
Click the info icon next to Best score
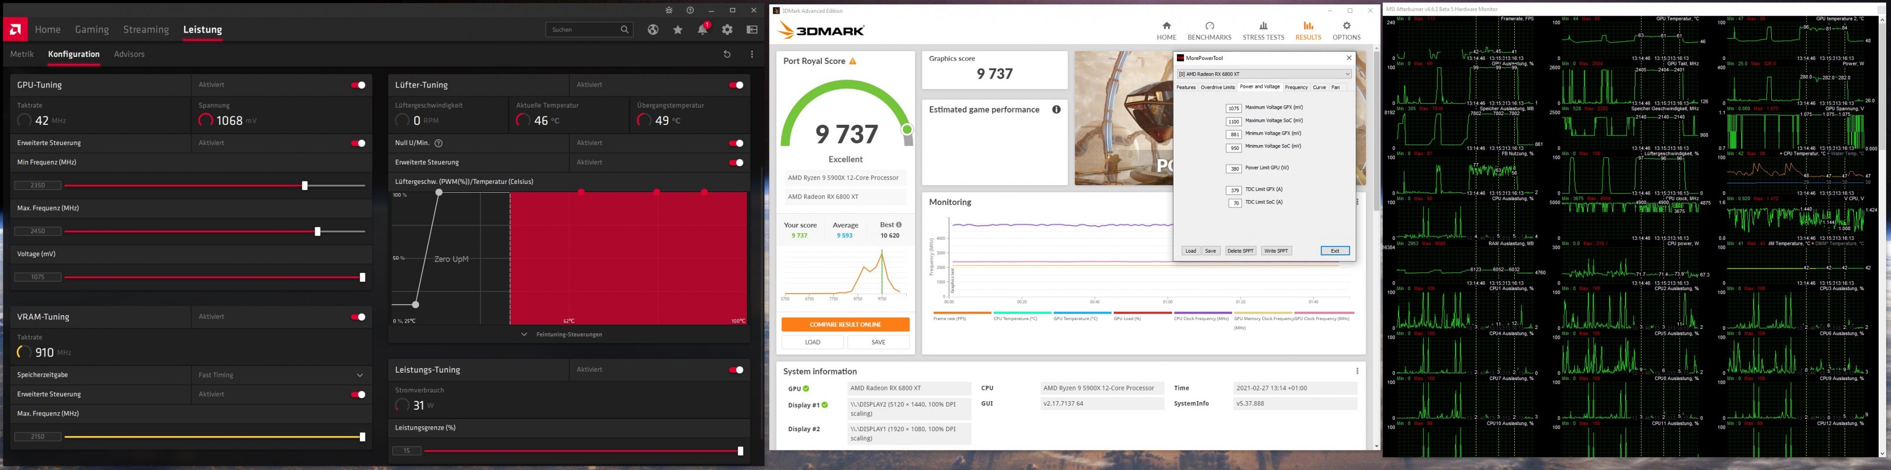pyautogui.click(x=899, y=225)
